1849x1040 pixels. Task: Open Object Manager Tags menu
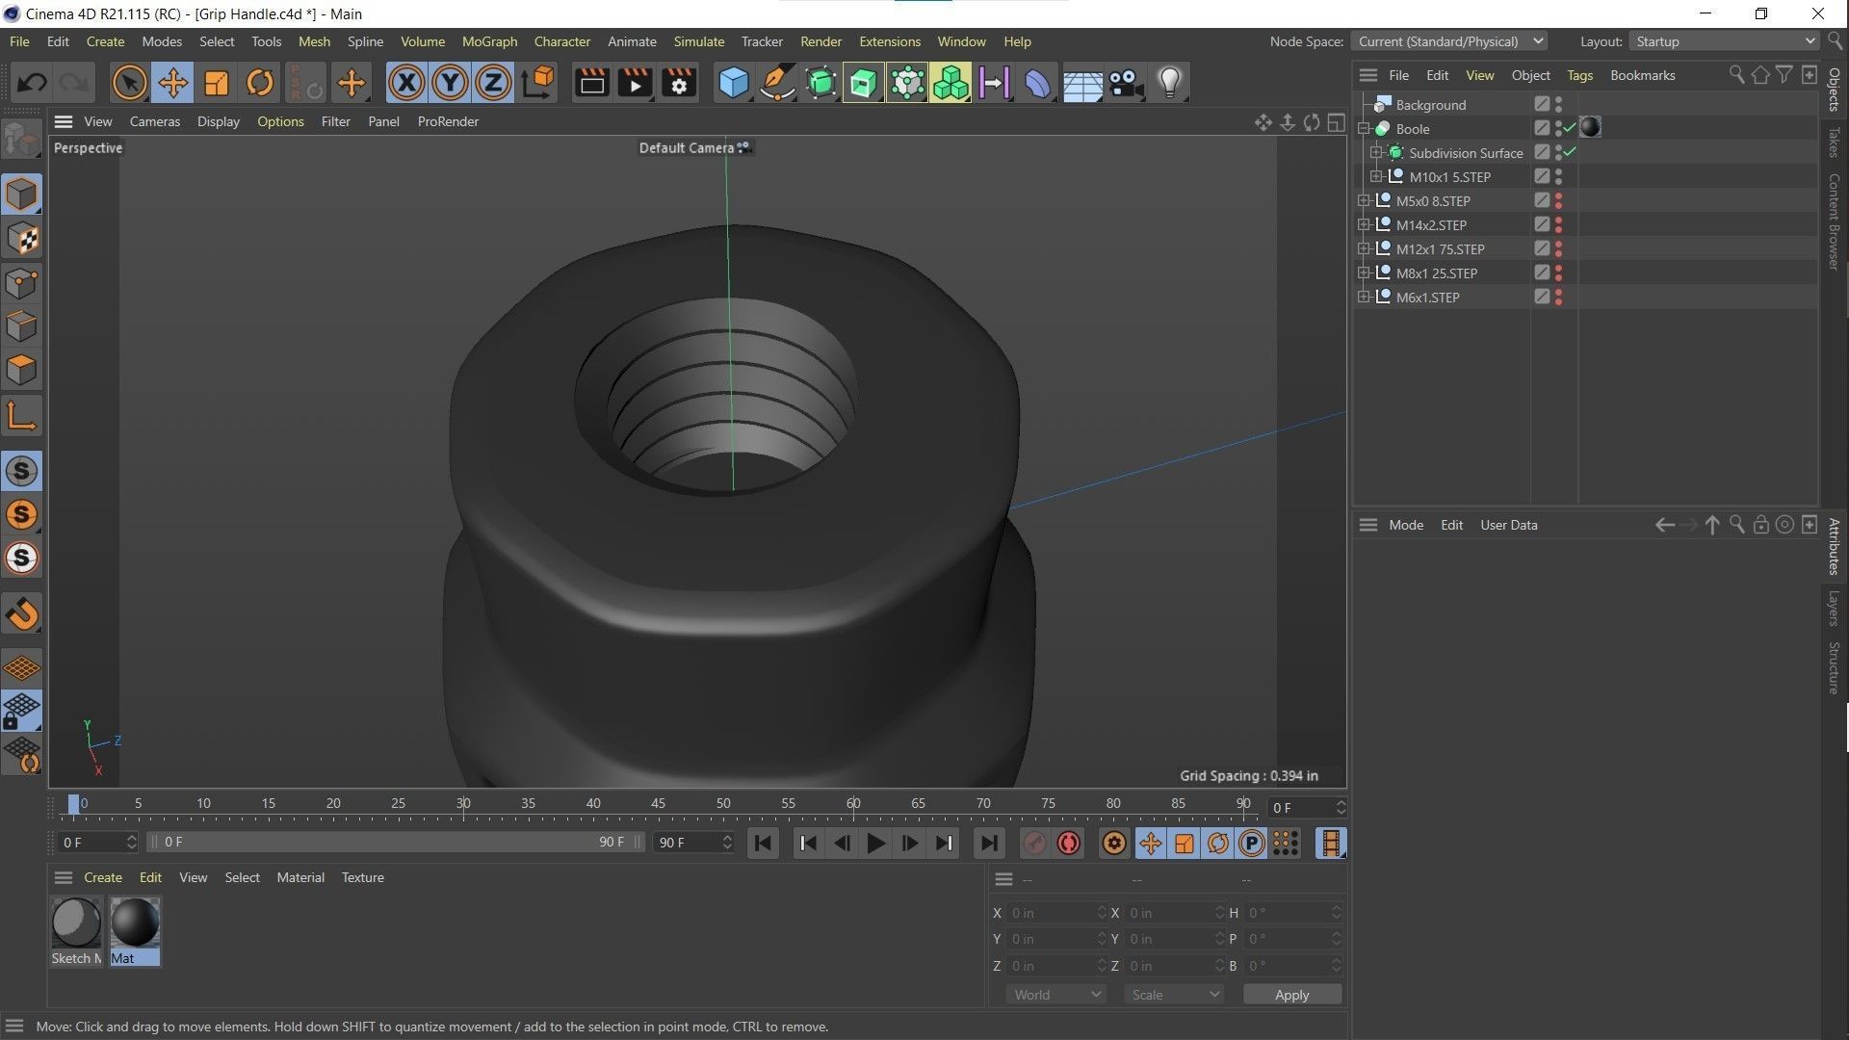click(1579, 75)
